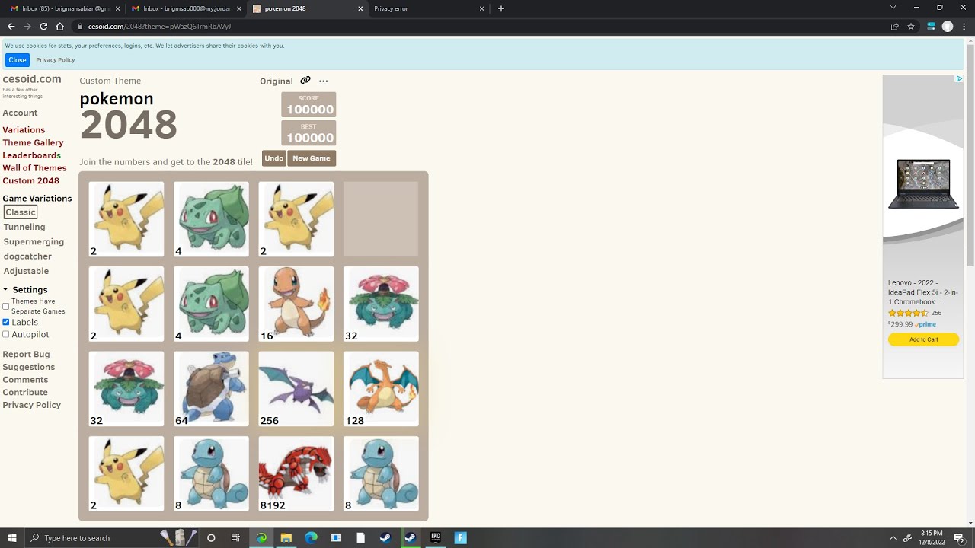975x548 pixels.
Task: Open the Leaderboards page
Action: click(x=31, y=155)
